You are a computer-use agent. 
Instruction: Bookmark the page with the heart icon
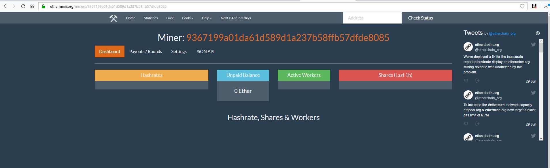(522, 6)
